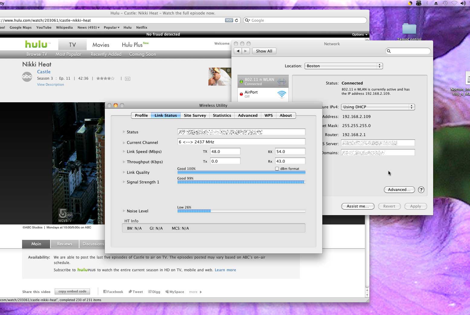Click the copy embed code button
The image size is (470, 315).
click(x=72, y=291)
